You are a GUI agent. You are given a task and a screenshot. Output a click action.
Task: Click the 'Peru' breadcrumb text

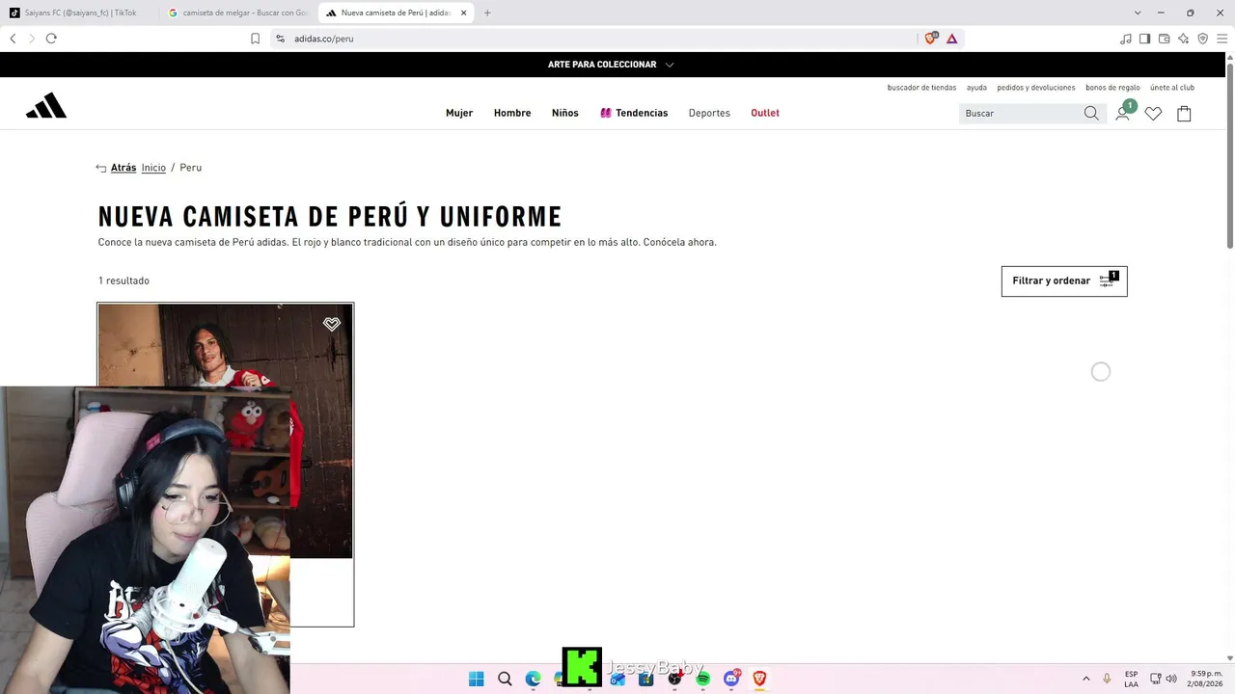(191, 168)
